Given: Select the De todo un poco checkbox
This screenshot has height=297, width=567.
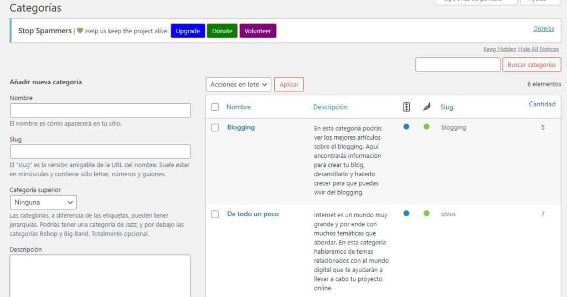Looking at the screenshot, I should pos(215,214).
